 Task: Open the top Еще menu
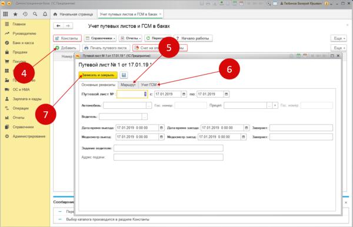pyautogui.click(x=339, y=38)
